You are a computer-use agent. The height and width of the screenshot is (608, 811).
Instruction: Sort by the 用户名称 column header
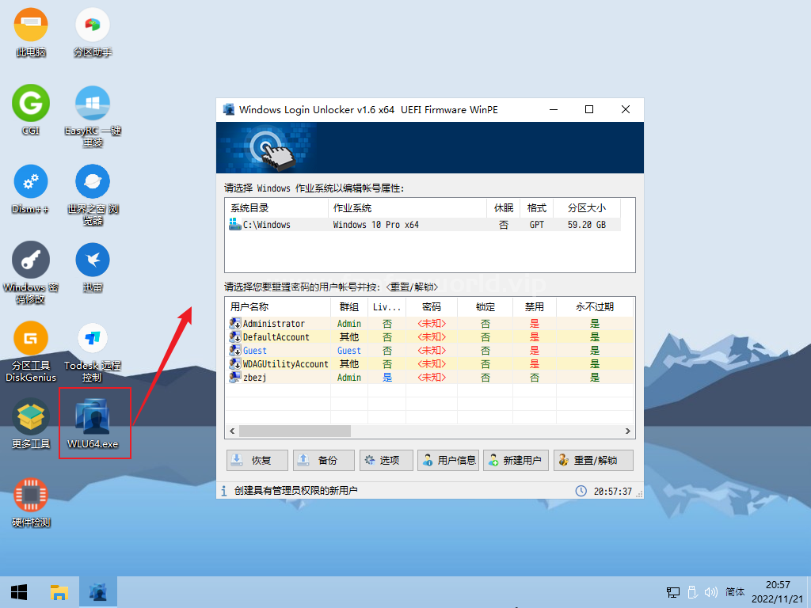(250, 306)
